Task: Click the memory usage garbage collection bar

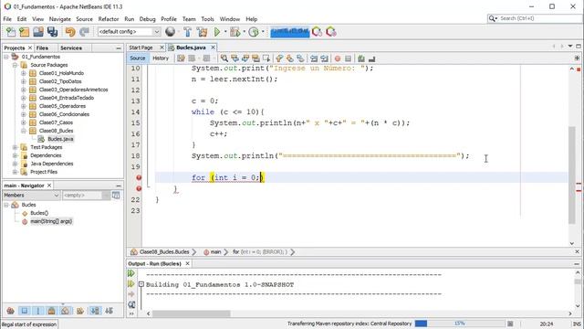Action: 290,32
